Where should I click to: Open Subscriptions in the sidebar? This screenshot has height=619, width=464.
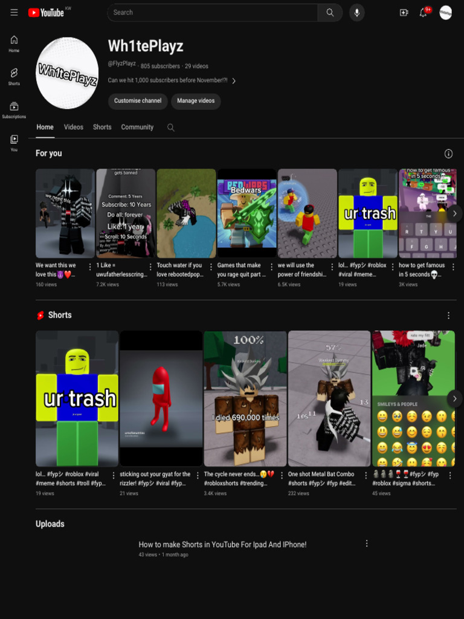click(14, 110)
